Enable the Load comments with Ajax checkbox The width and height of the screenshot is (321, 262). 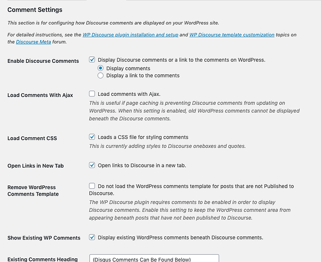click(92, 94)
